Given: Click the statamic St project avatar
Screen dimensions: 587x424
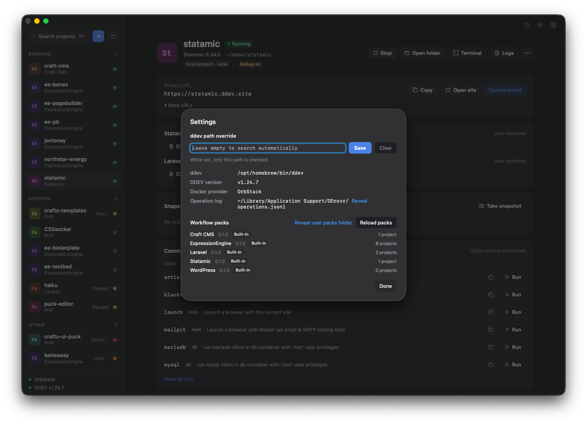Looking at the screenshot, I should [167, 53].
